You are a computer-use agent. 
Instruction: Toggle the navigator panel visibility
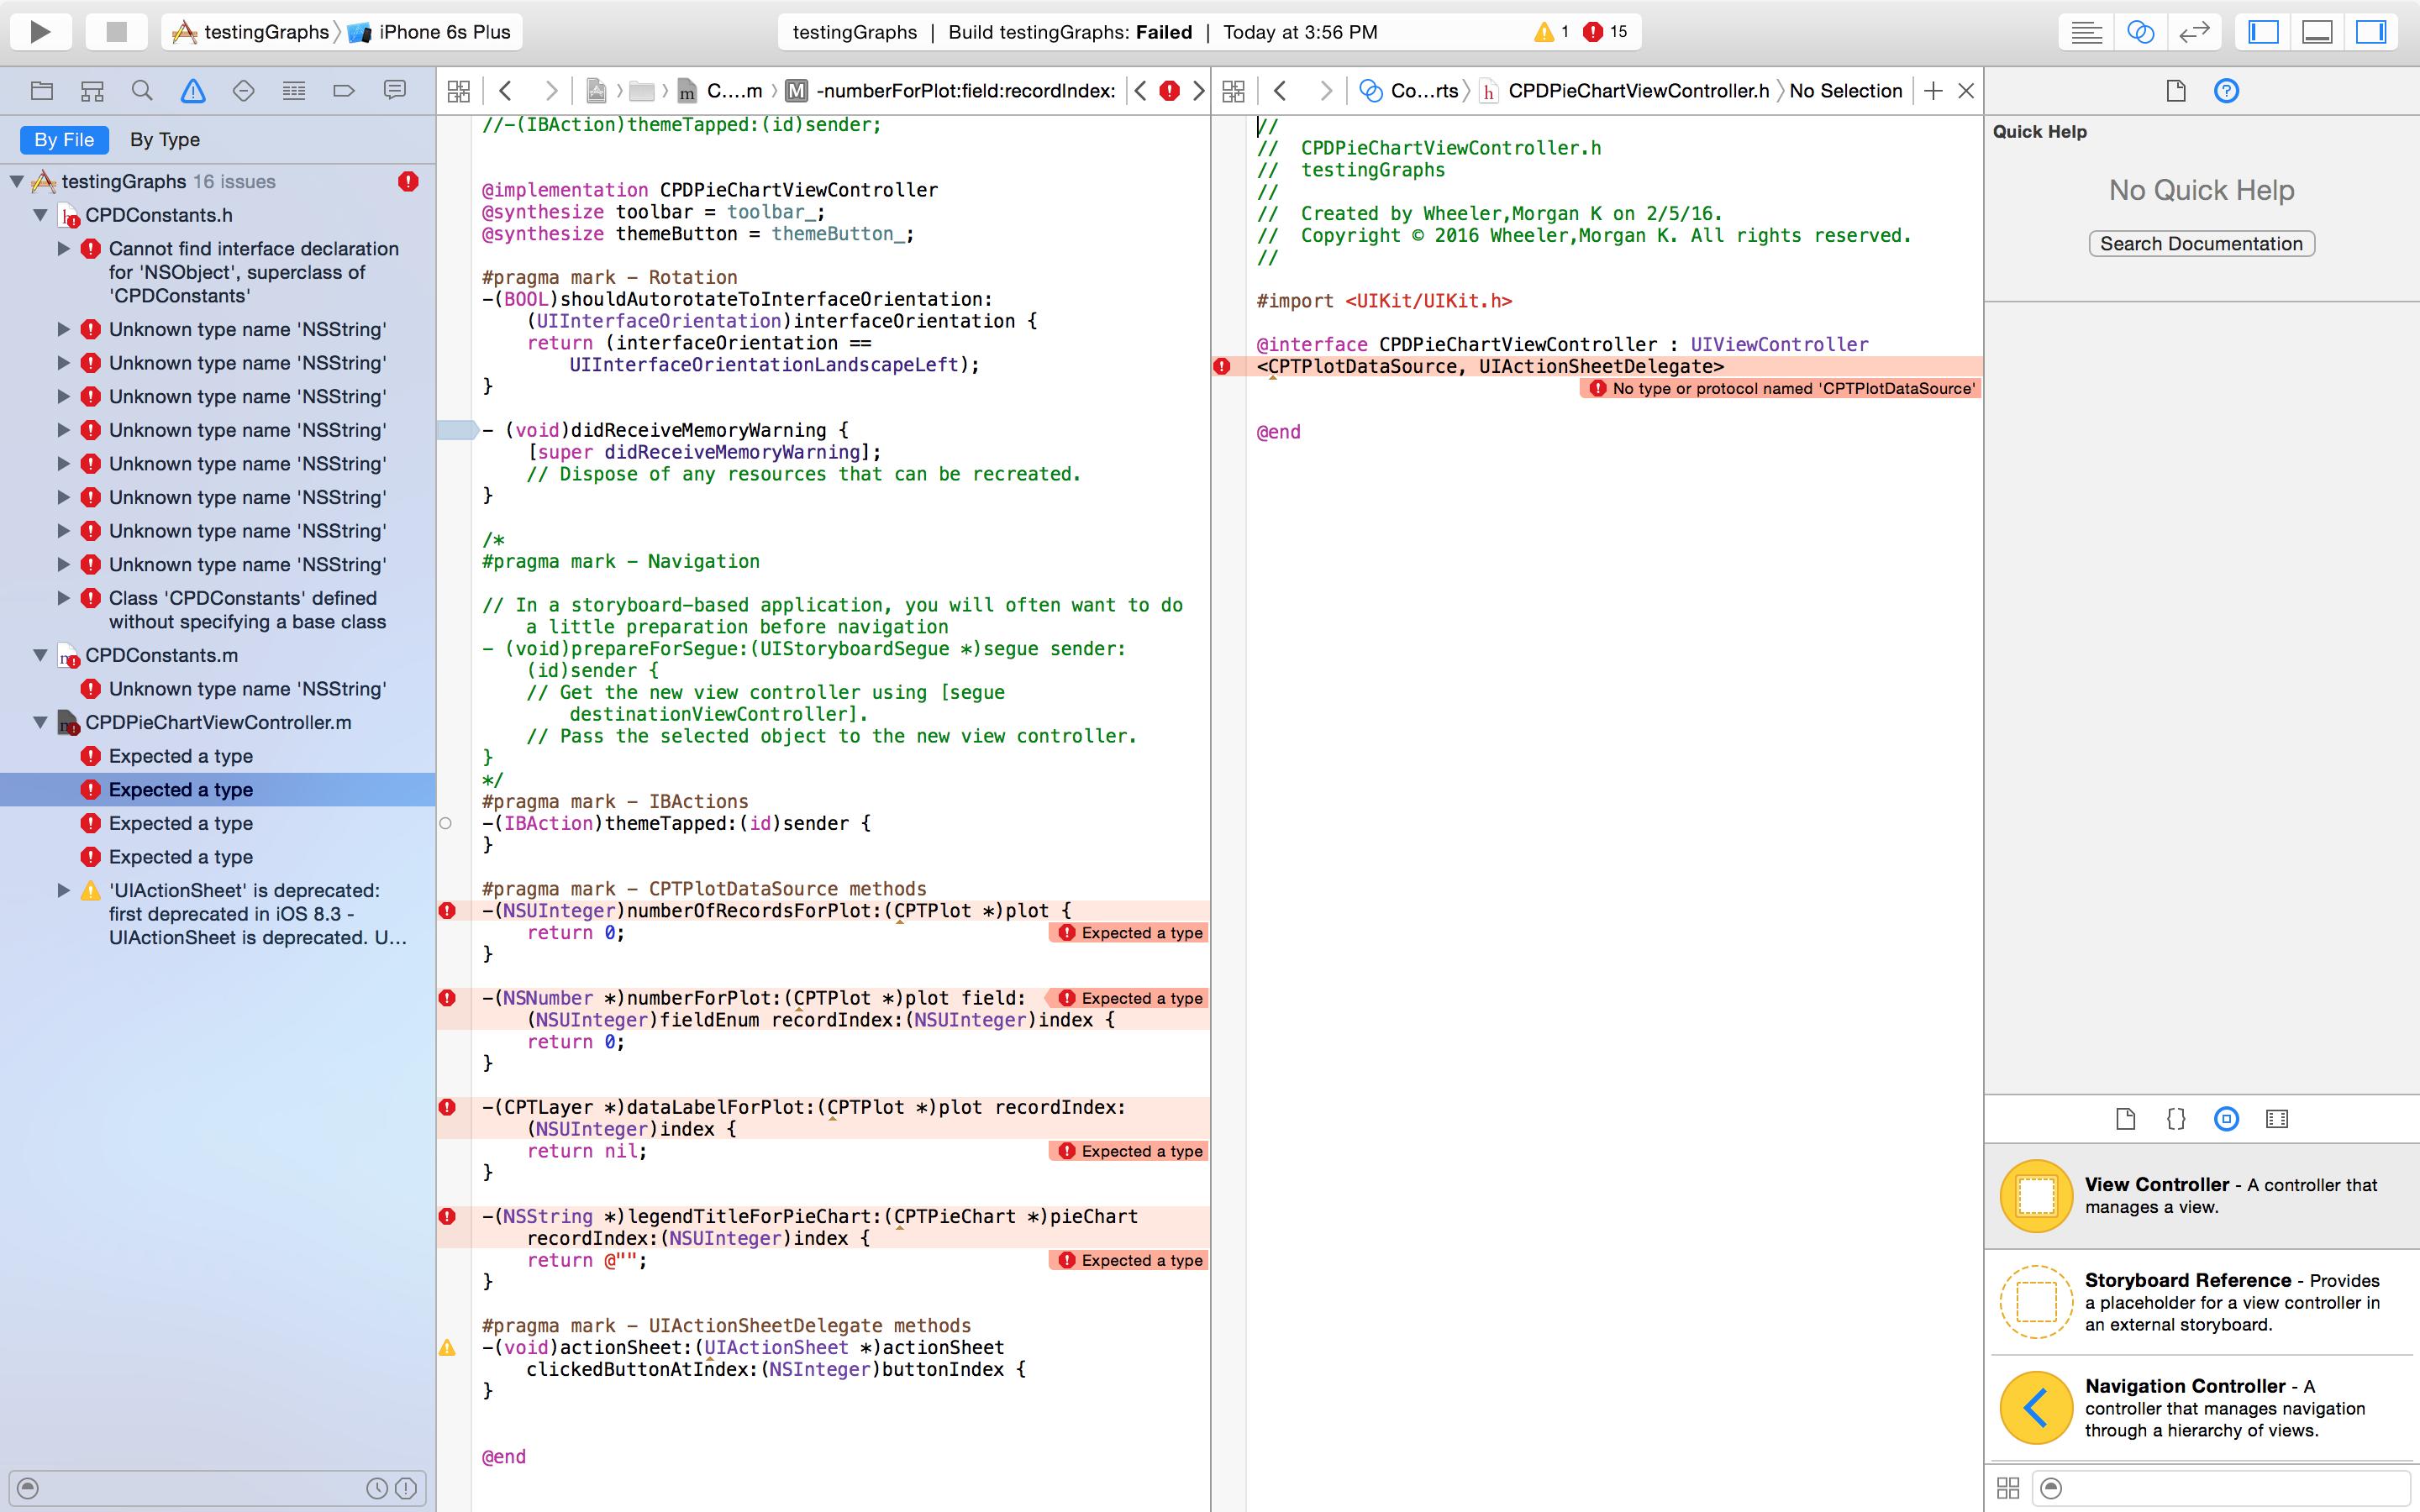pyautogui.click(x=2264, y=32)
